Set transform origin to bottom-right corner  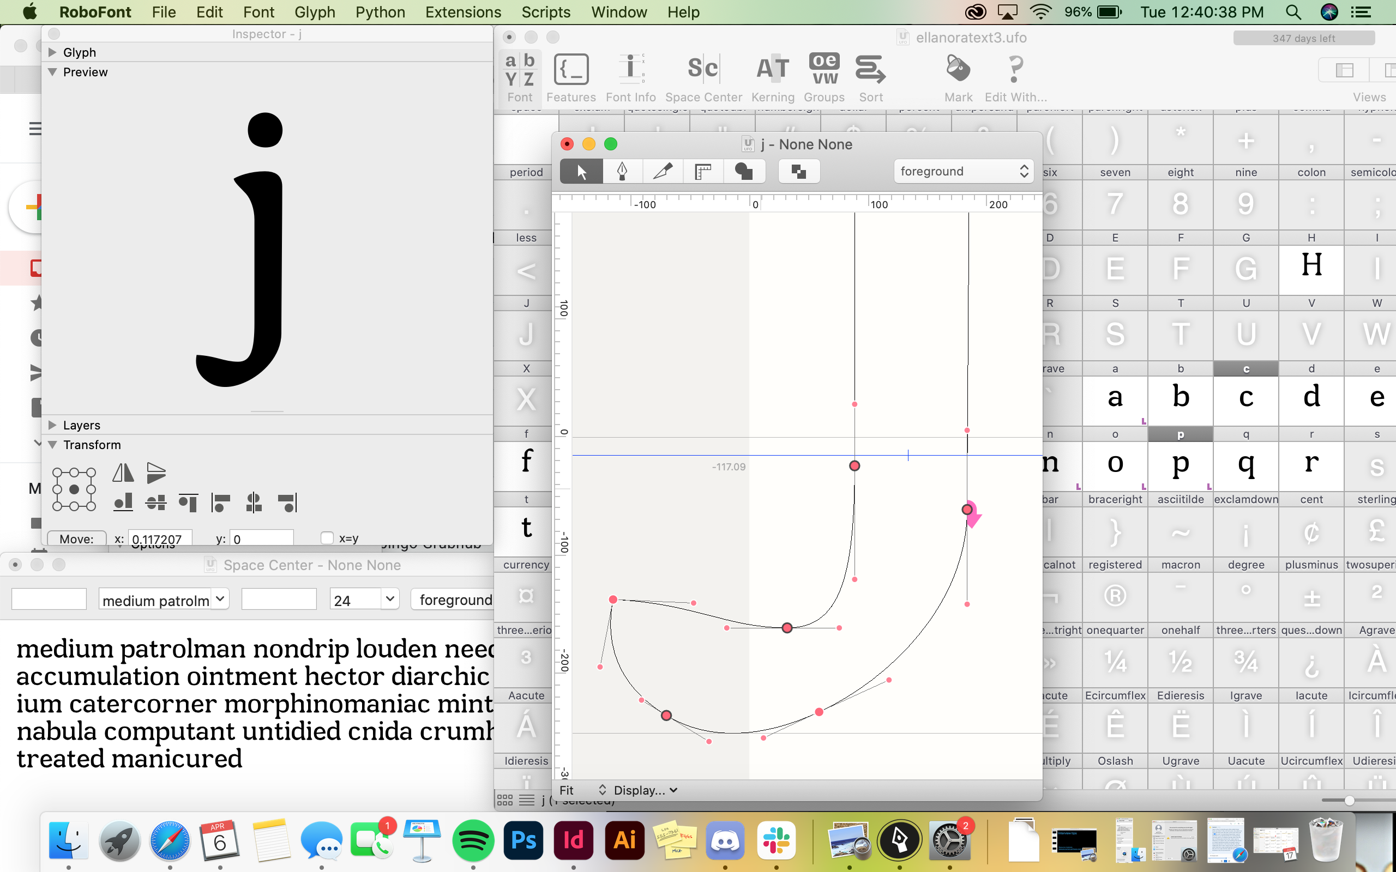click(x=91, y=506)
